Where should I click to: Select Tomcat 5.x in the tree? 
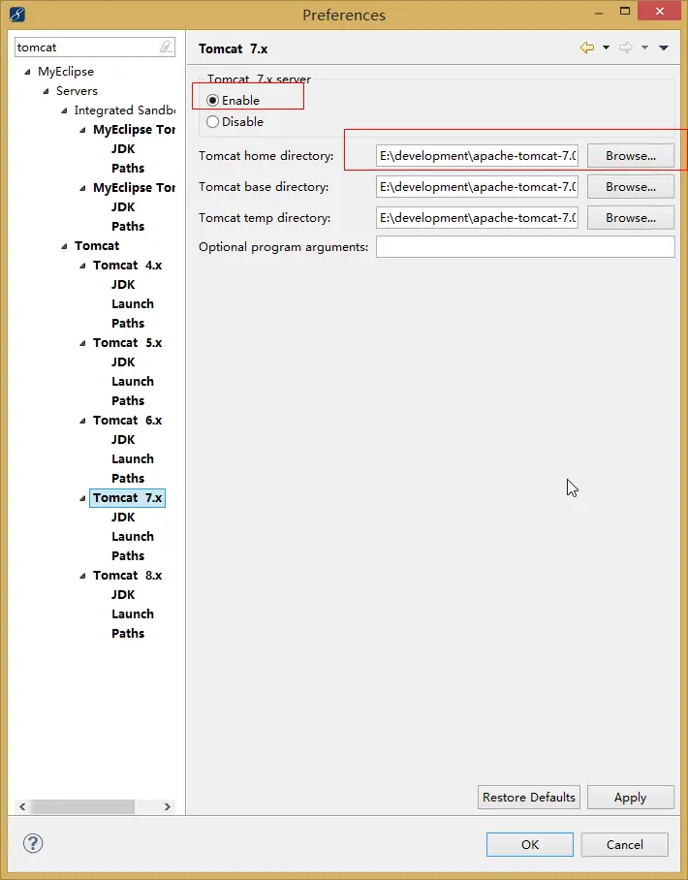[x=127, y=342]
